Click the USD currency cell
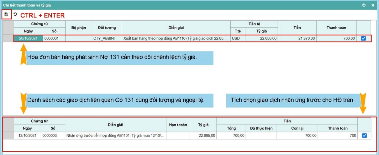The width and height of the screenshot is (379, 155). click(237, 39)
